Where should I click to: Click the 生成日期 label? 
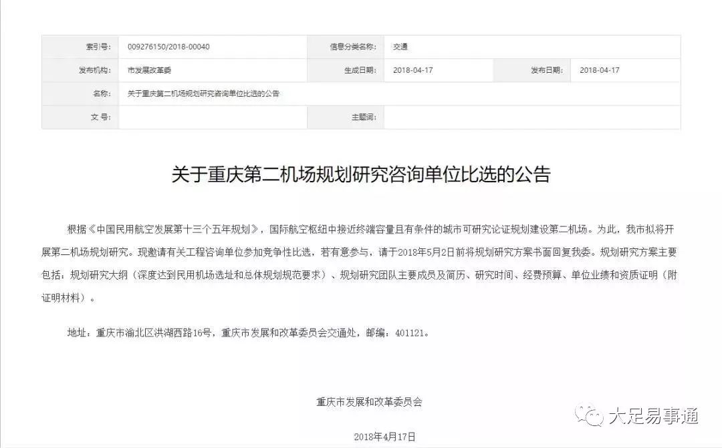tap(360, 70)
